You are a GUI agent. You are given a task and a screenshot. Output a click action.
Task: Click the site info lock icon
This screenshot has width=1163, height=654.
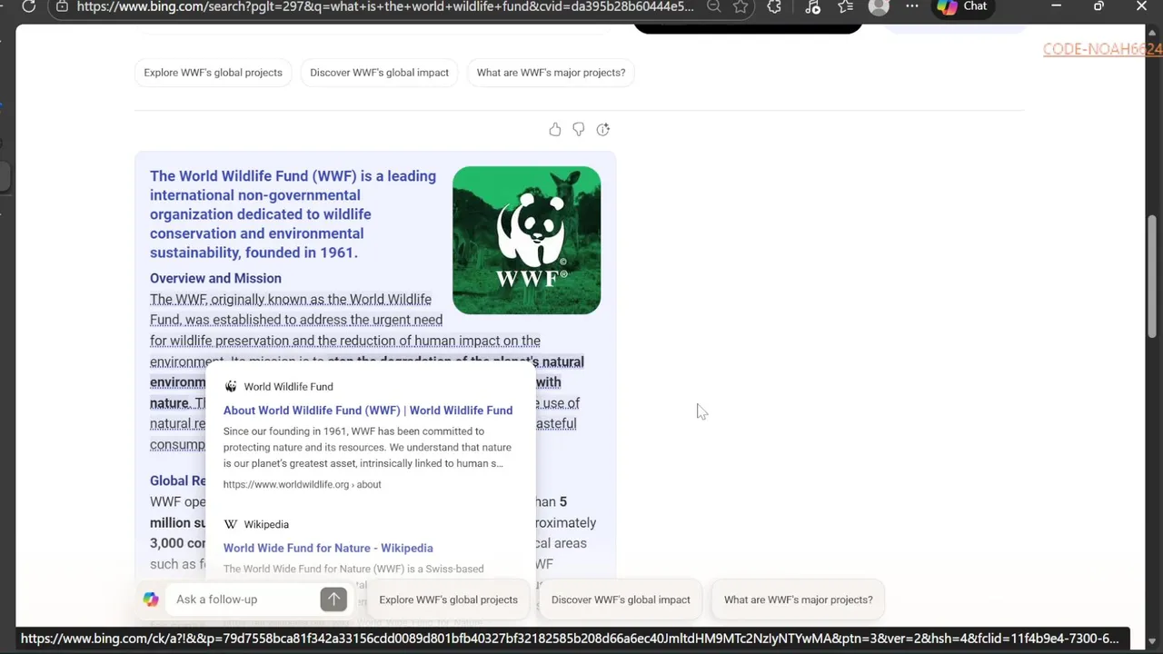click(x=62, y=6)
